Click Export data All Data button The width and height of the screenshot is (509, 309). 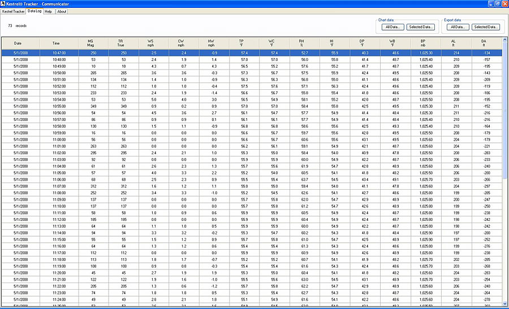pos(458,27)
